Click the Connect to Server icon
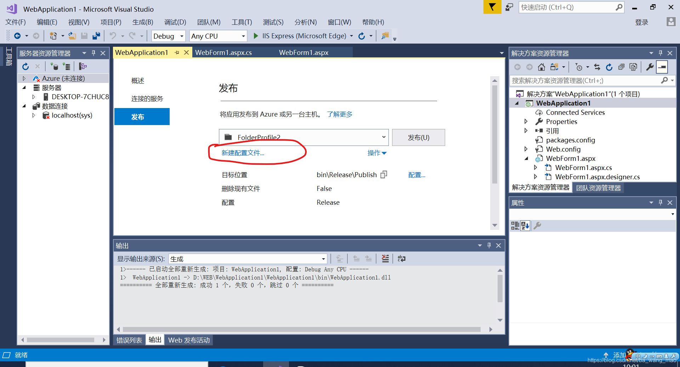This screenshot has height=367, width=680. [66, 66]
